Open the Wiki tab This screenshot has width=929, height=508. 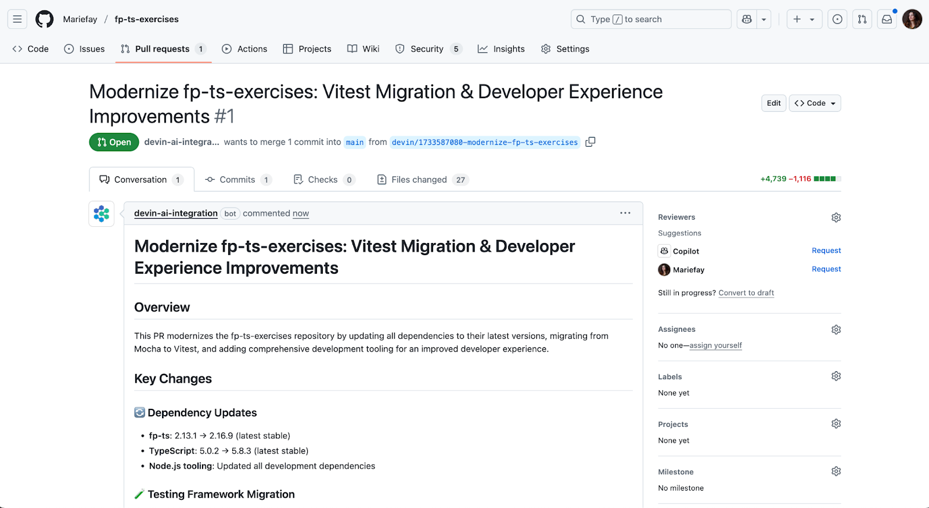(363, 49)
